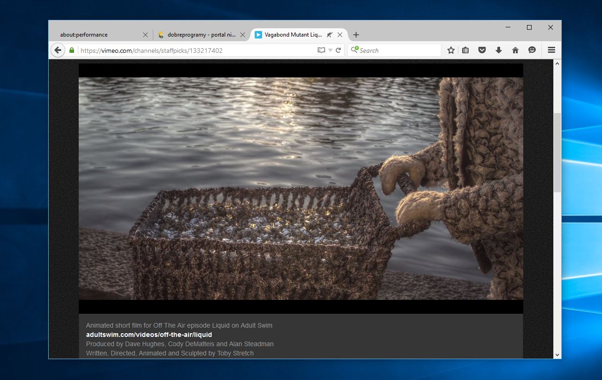Click the page scrollbar down arrow
This screenshot has height=380, width=602.
557,355
